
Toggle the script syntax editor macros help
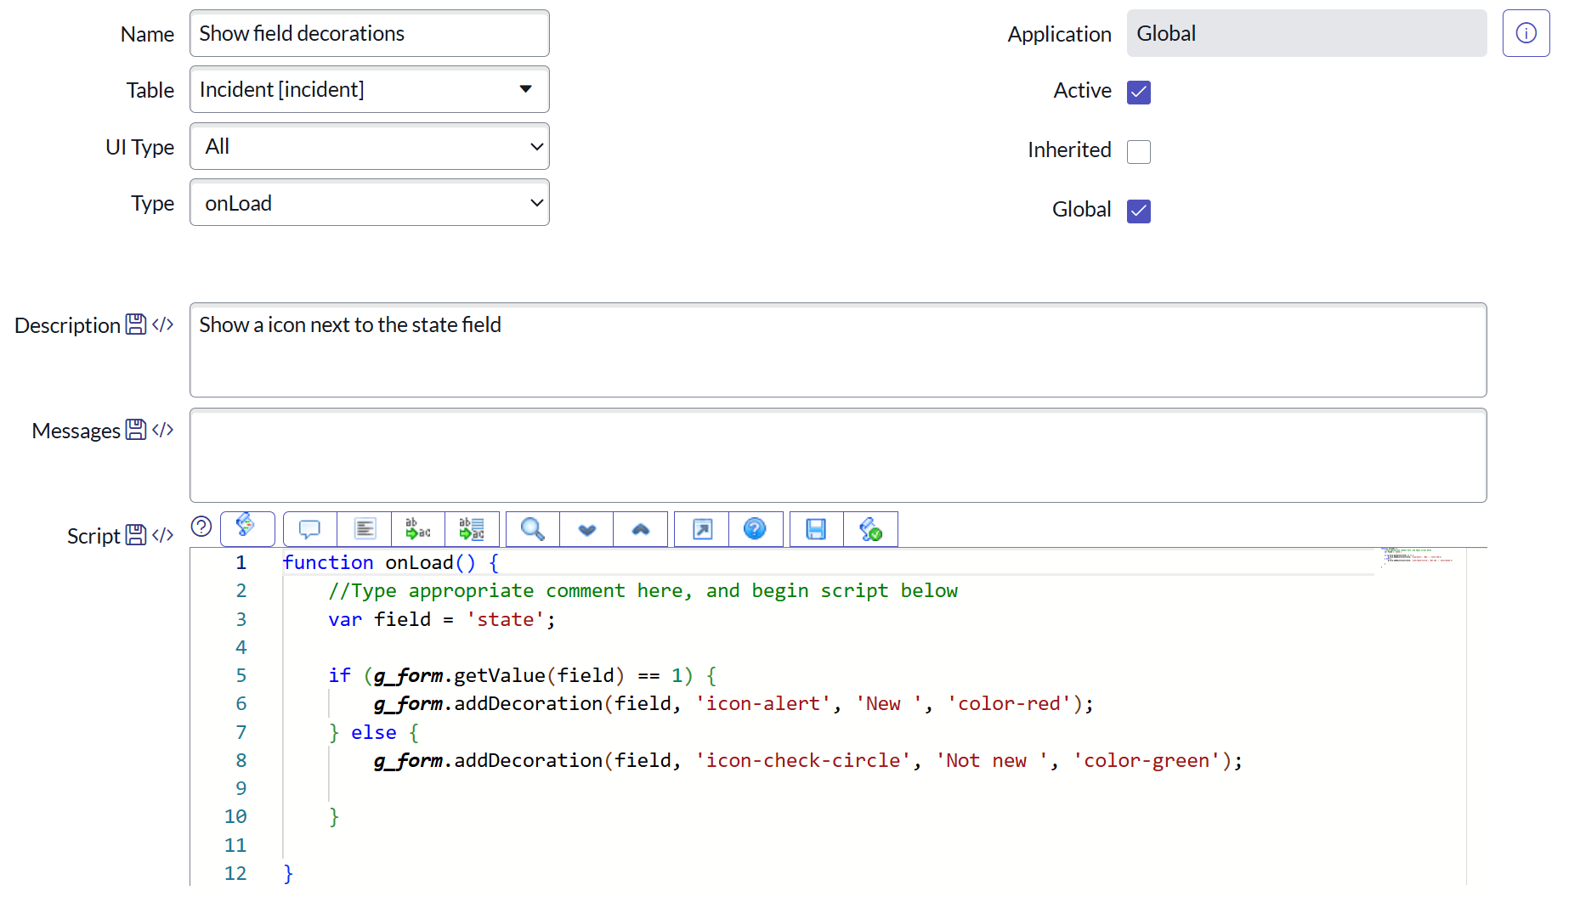pos(201,527)
